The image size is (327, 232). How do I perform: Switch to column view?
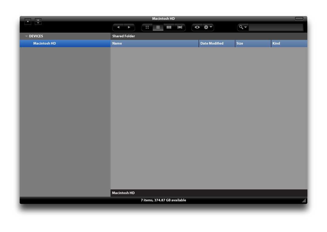169,27
